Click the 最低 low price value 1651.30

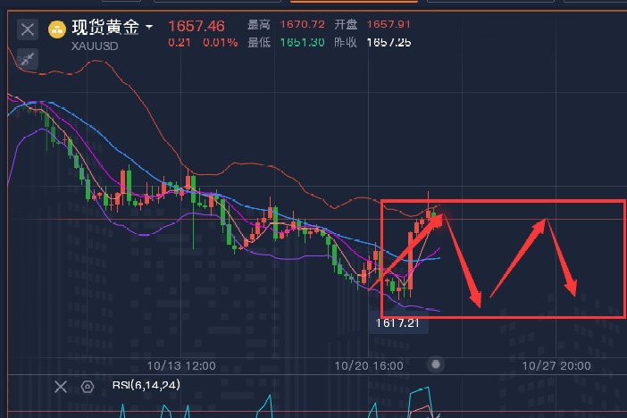pos(301,42)
